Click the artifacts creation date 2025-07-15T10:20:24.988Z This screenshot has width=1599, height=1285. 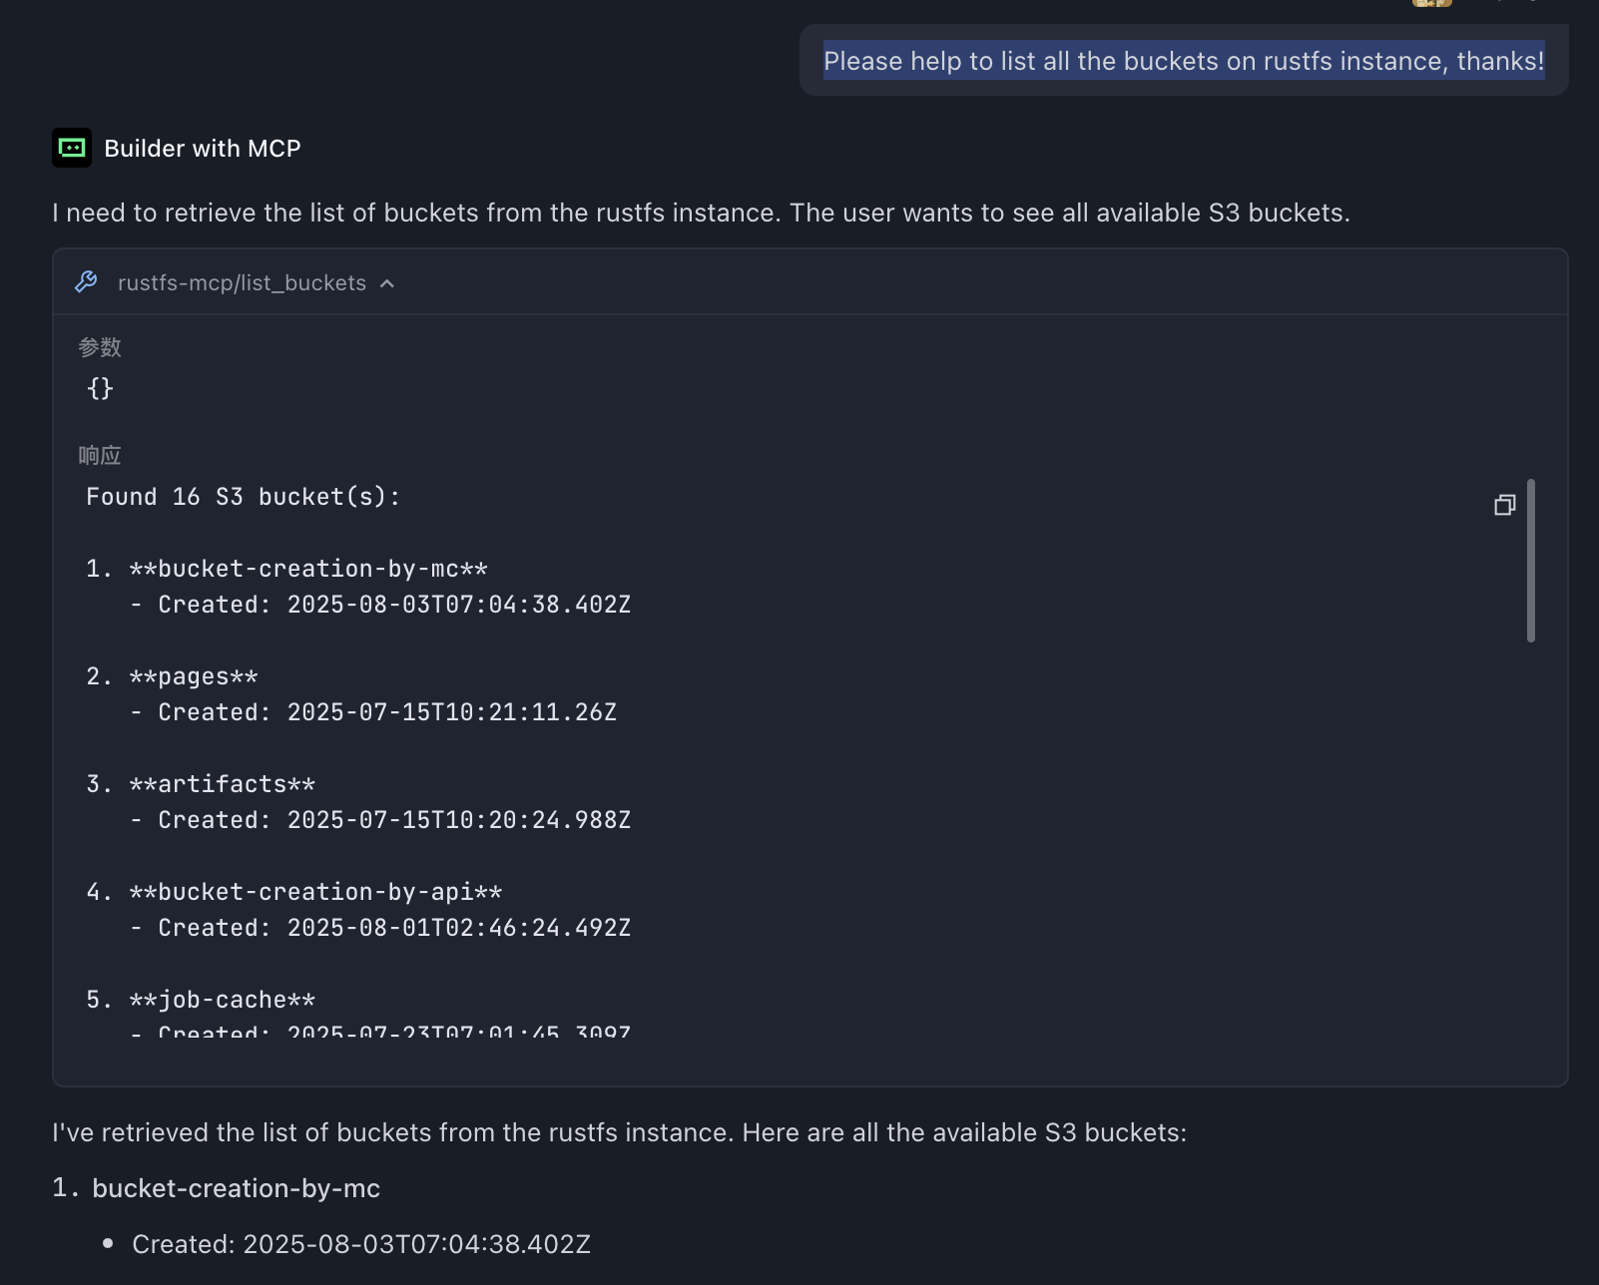[459, 820]
